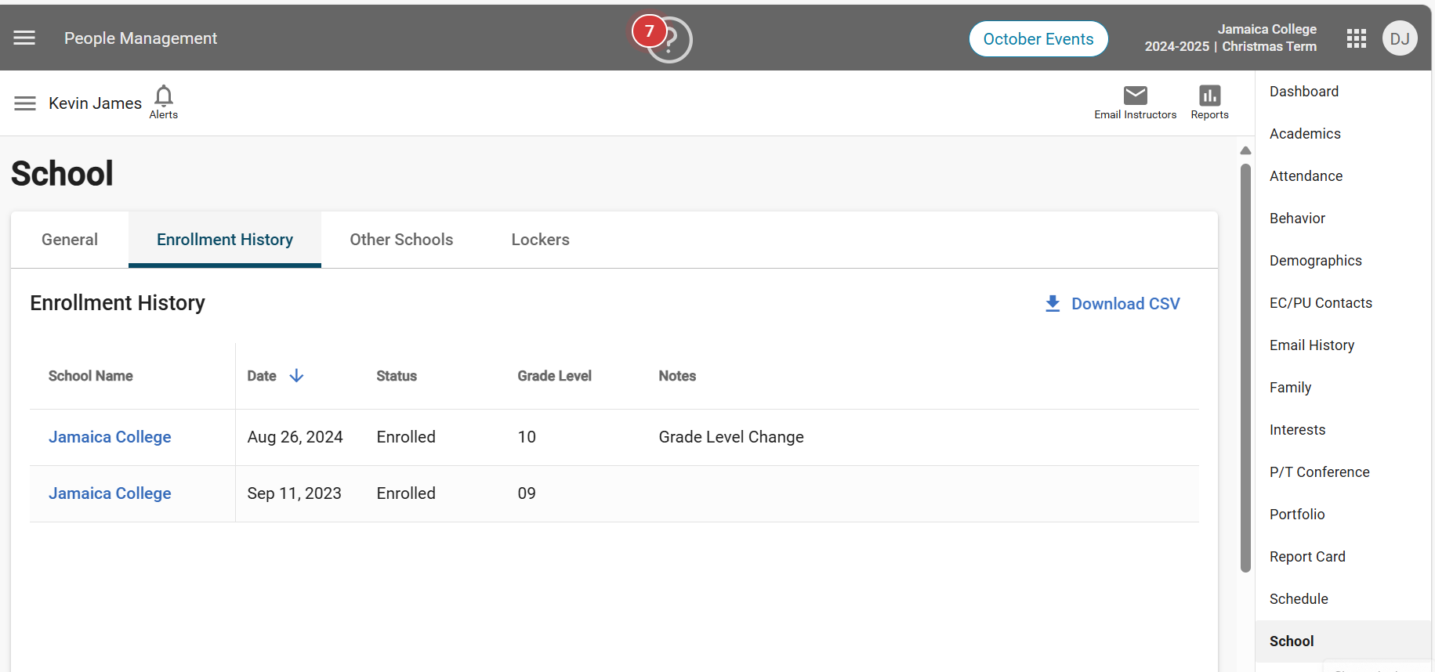Select the Enrollment History tab
The image size is (1435, 672).
point(225,240)
